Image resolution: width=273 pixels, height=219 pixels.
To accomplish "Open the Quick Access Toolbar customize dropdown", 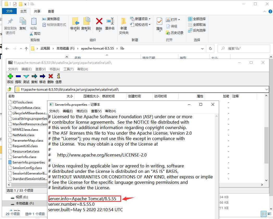I will (25, 4).
